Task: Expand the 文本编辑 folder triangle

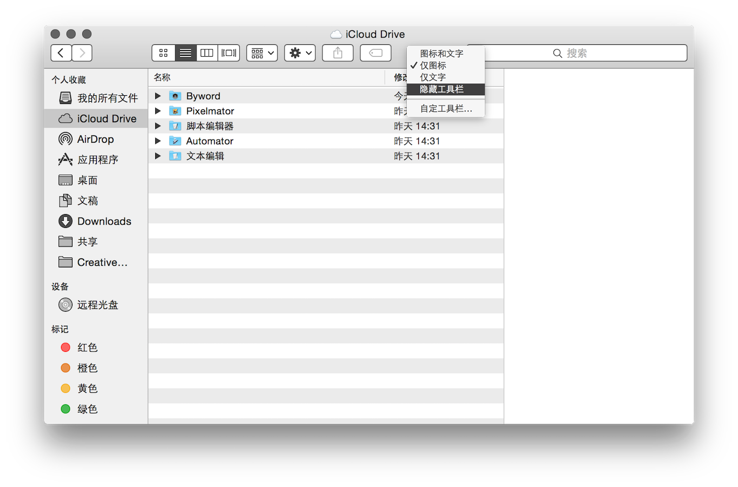Action: pyautogui.click(x=158, y=156)
